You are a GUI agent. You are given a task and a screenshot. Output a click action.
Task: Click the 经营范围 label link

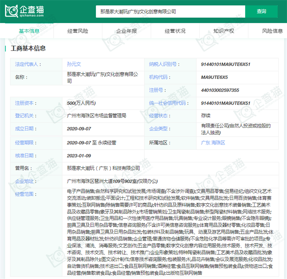pos(24,194)
